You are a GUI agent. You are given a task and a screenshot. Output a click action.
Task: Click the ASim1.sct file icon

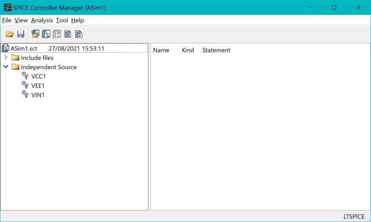coord(5,48)
